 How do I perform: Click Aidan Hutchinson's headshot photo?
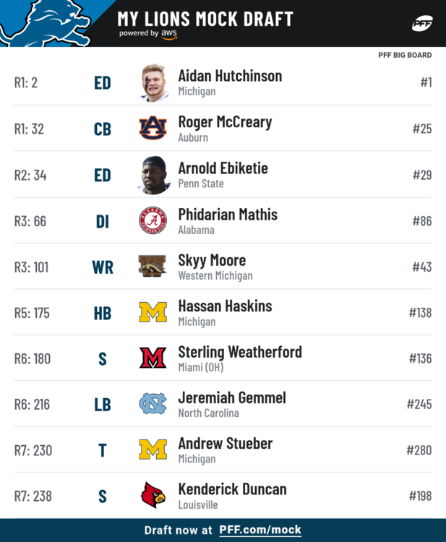pos(155,82)
